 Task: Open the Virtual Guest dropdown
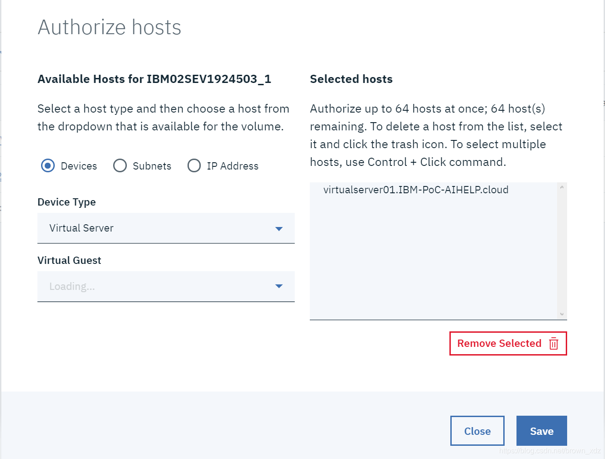tap(166, 287)
